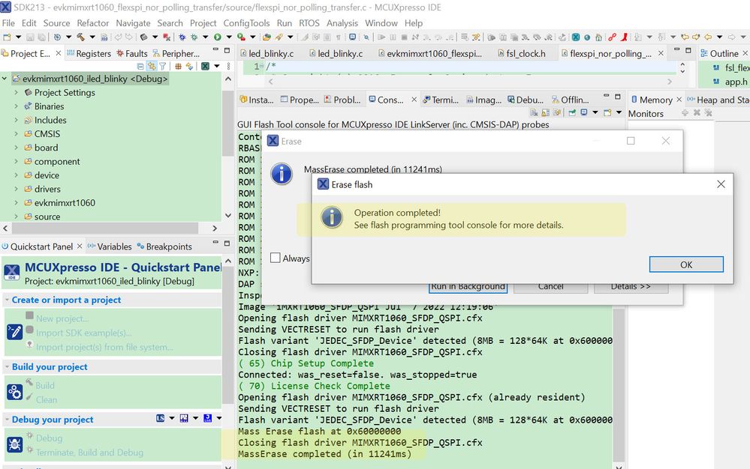Maximize the Console view panel
Image resolution: width=750 pixels, height=469 pixels.
point(618,97)
